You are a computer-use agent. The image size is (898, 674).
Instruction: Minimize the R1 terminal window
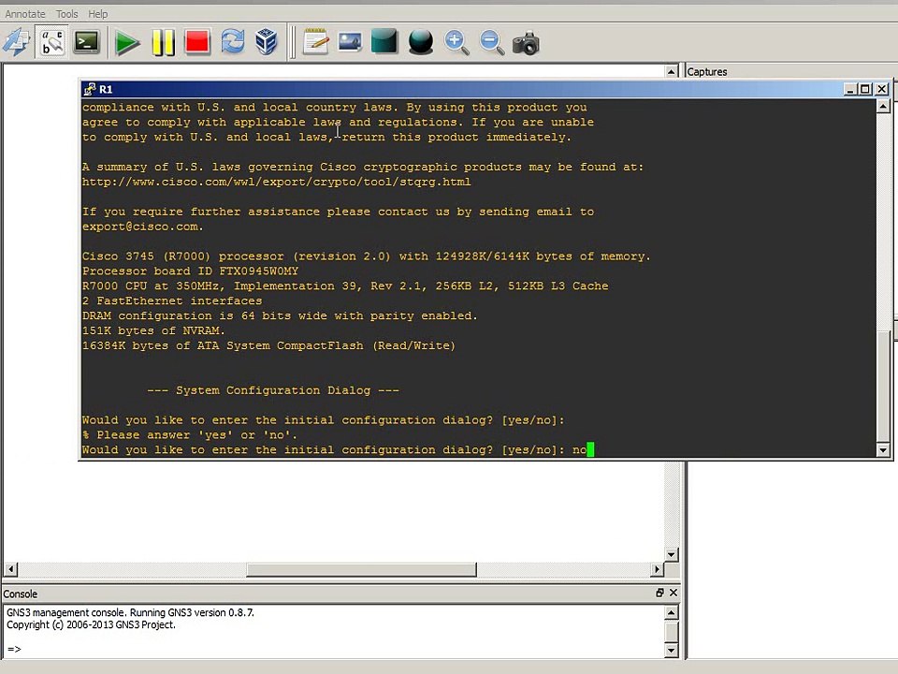coord(850,89)
